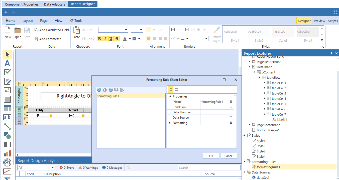This screenshot has height=180, width=339.
Task: Open the Analyzer All filter dropdown
Action: point(36,167)
